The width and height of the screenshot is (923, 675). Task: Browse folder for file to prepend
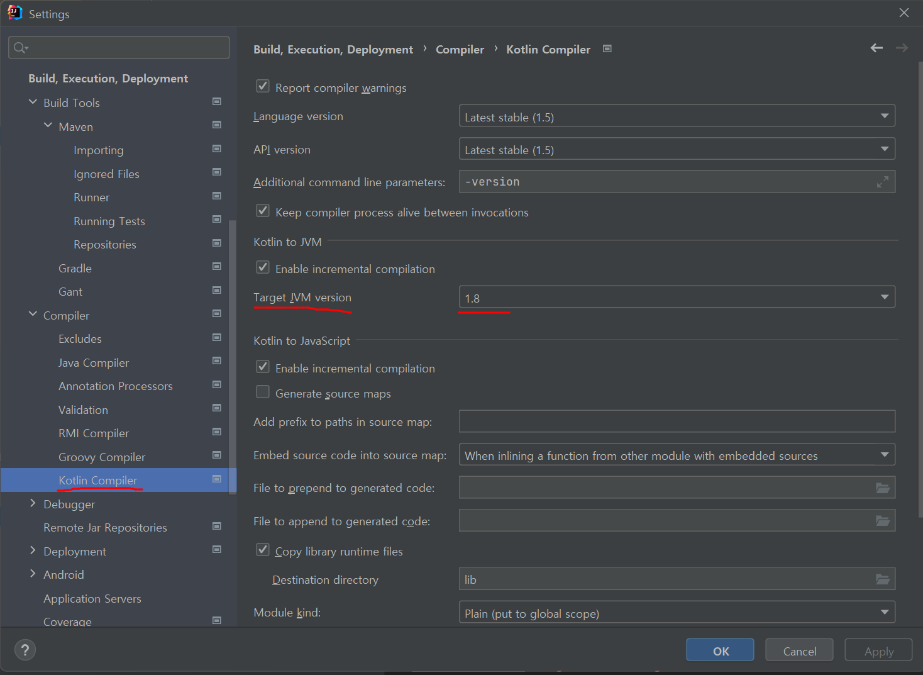883,488
